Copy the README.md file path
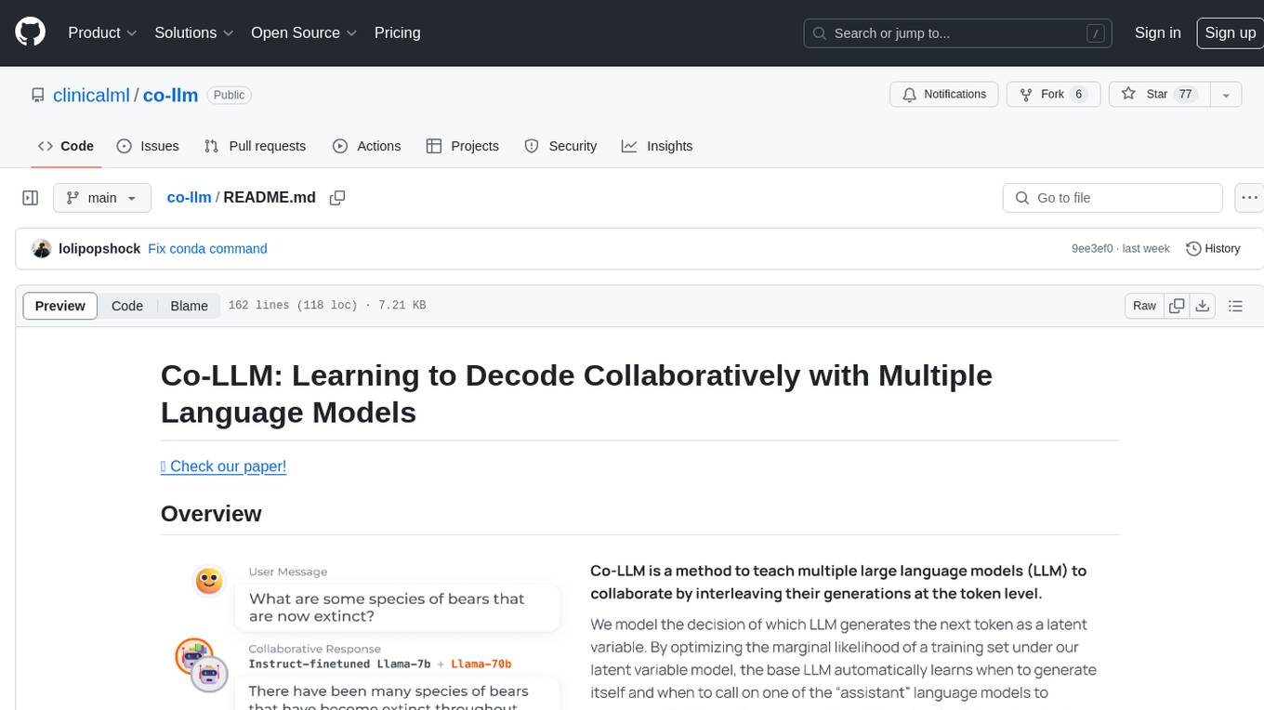 coord(337,198)
